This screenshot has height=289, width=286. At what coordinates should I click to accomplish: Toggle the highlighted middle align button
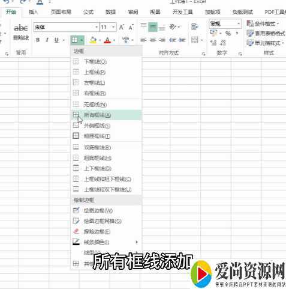coord(153,27)
